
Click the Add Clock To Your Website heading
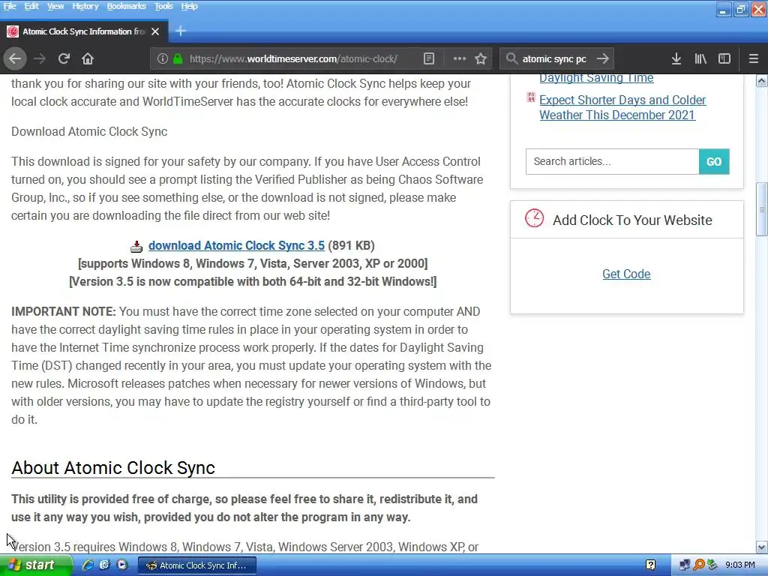click(632, 220)
